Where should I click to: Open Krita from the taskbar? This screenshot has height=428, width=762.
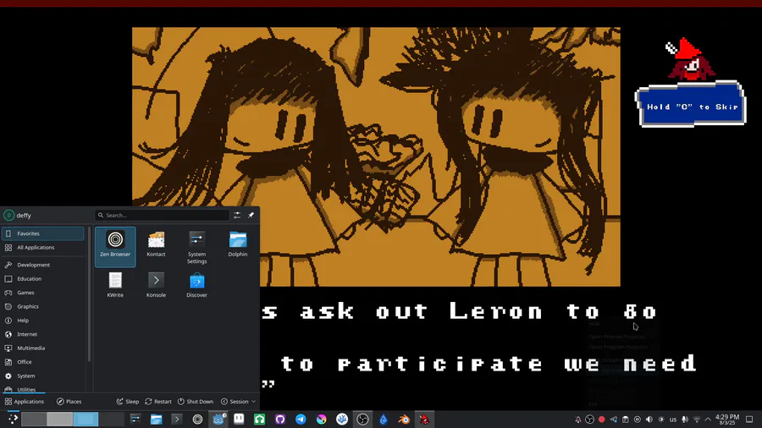[x=321, y=420]
